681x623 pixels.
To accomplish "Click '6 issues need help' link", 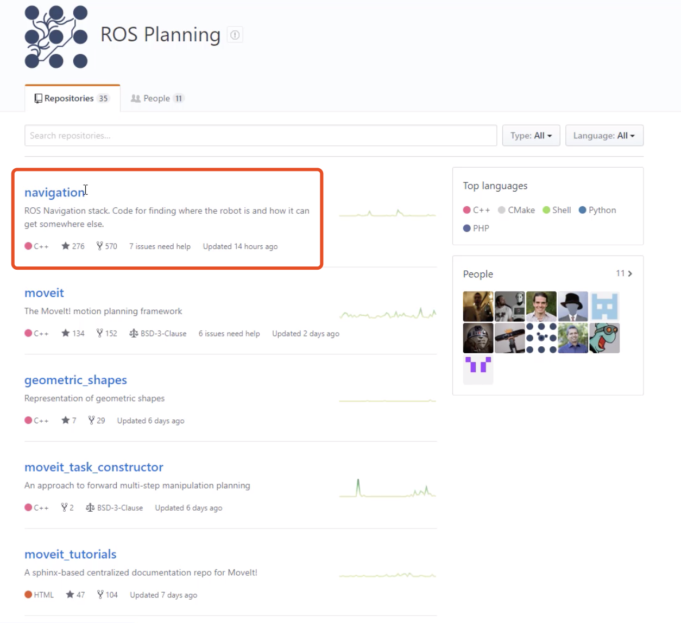I will [x=229, y=333].
